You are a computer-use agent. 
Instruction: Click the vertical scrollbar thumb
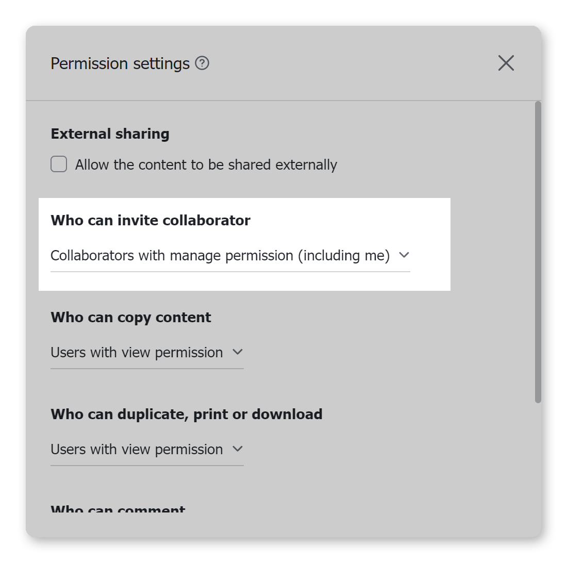[538, 252]
